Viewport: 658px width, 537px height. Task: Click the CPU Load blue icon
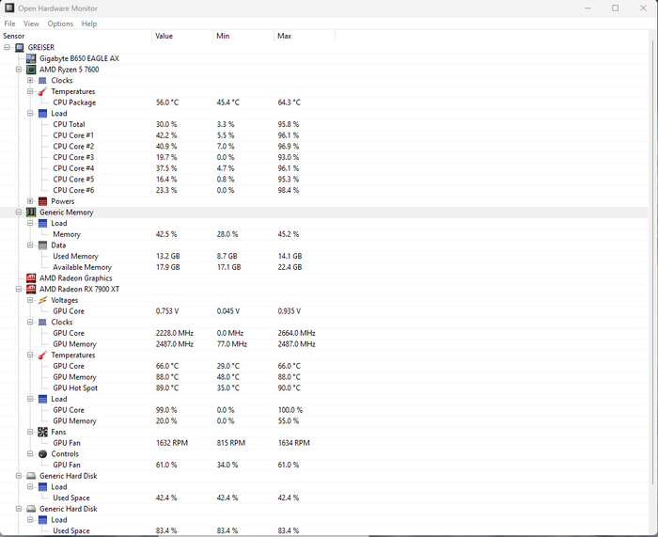coord(42,114)
